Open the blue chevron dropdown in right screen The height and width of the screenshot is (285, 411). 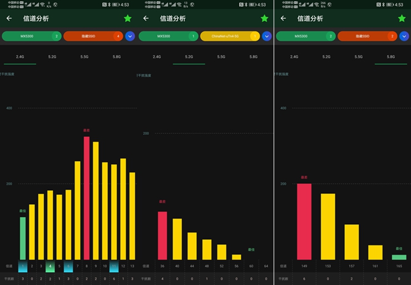point(404,36)
